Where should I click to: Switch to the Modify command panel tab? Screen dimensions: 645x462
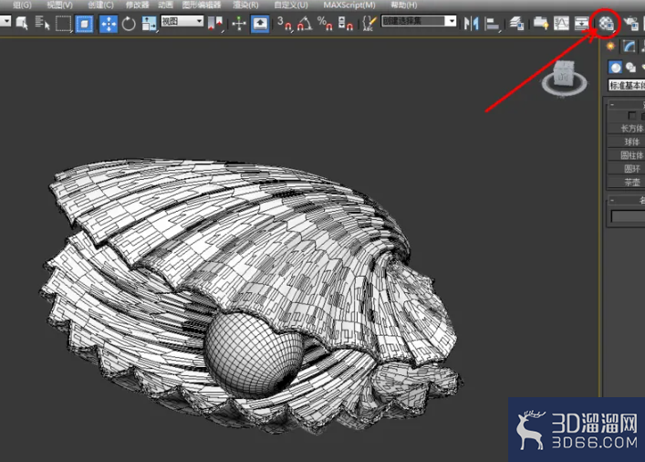(x=629, y=47)
